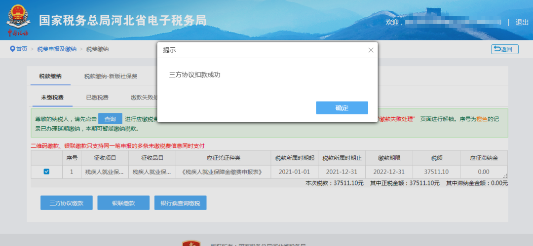Click the 征收品目 column header
This screenshot has width=533, height=246.
152,158
